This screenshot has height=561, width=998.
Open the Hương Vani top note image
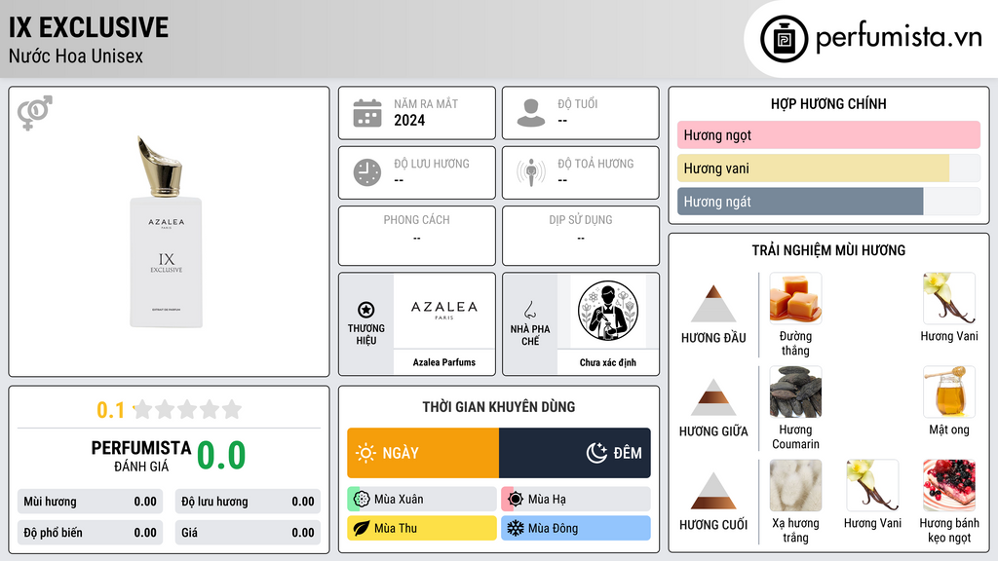949,298
